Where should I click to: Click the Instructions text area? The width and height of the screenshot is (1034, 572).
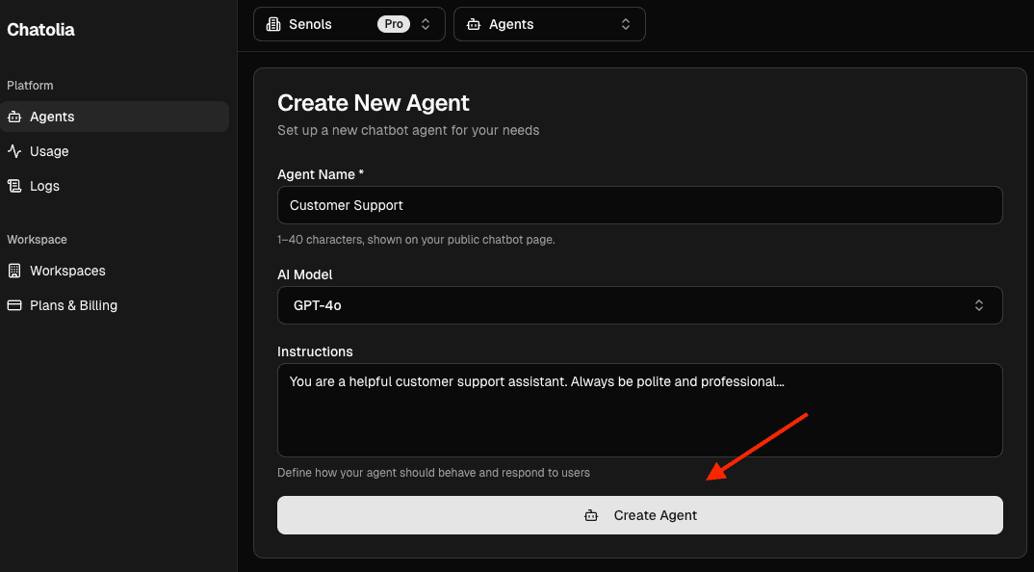[639, 409]
